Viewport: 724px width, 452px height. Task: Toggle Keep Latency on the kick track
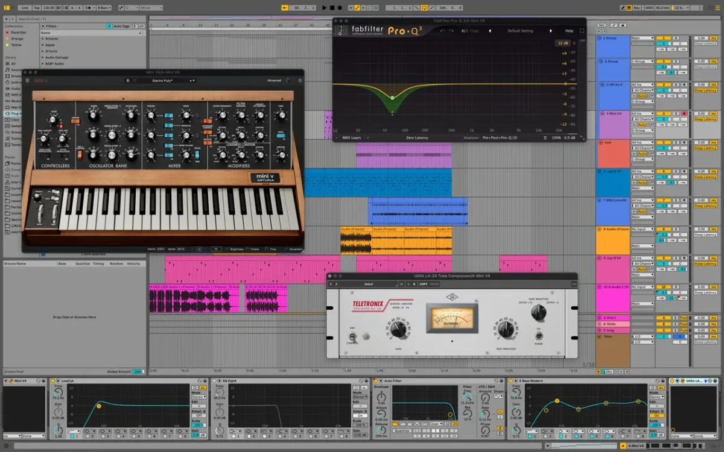(x=706, y=148)
